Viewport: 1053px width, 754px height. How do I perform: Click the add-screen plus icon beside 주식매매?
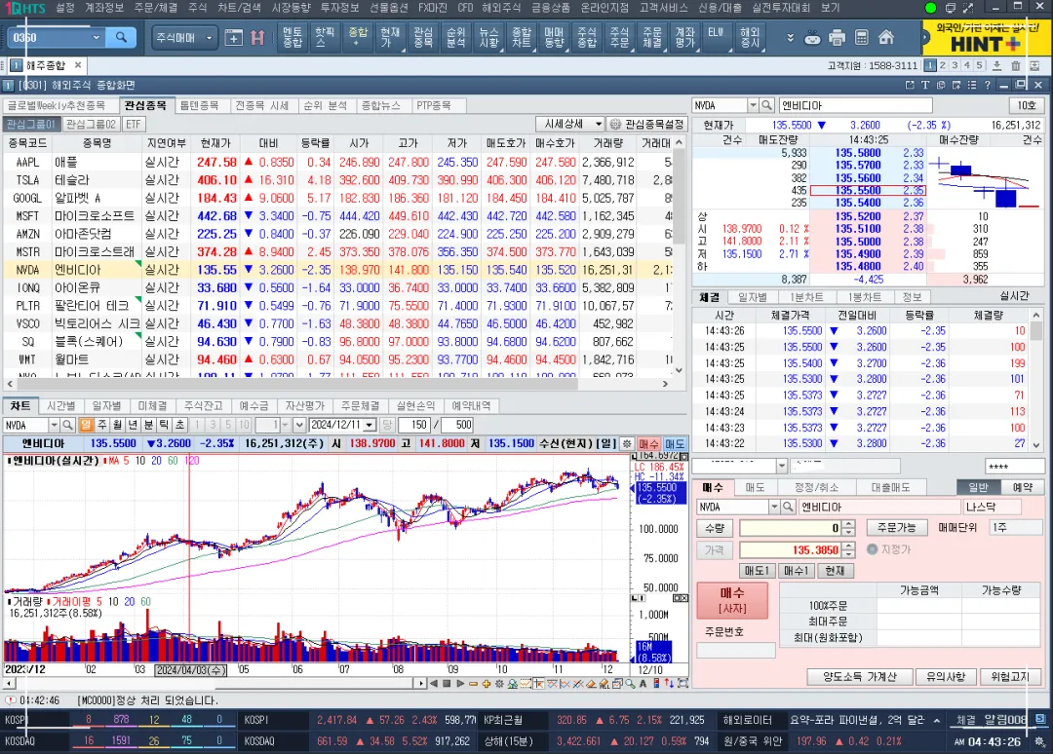[x=233, y=38]
